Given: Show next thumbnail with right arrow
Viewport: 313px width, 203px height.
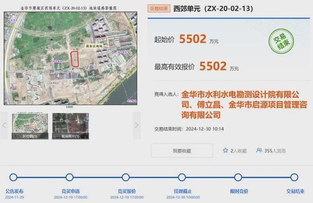Looking at the screenshot, I should 137,125.
